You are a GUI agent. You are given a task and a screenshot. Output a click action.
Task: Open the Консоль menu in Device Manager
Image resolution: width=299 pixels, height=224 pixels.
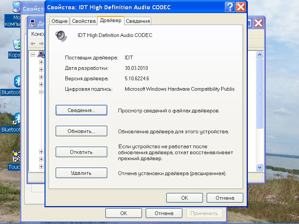point(38,34)
